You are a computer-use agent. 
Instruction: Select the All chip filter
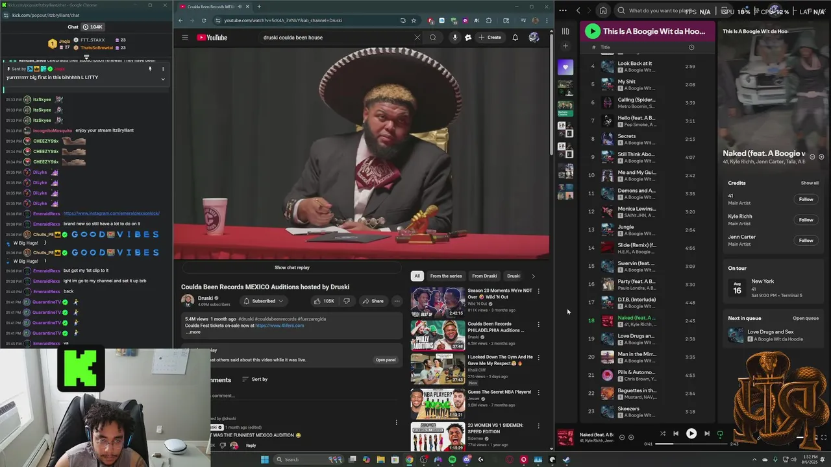tap(417, 276)
